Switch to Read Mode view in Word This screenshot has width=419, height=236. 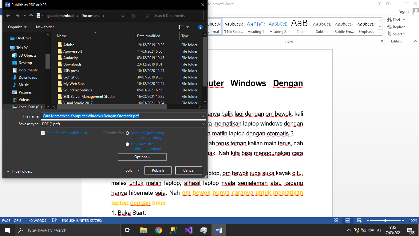pyautogui.click(x=336, y=221)
